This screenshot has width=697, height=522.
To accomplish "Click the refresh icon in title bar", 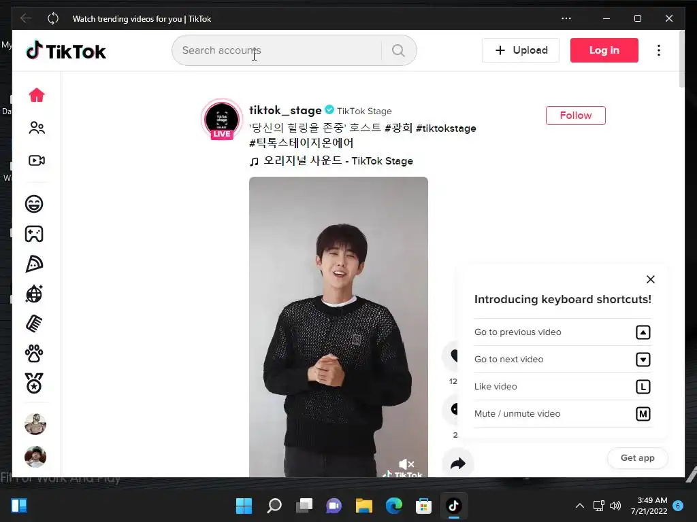I will (x=53, y=18).
